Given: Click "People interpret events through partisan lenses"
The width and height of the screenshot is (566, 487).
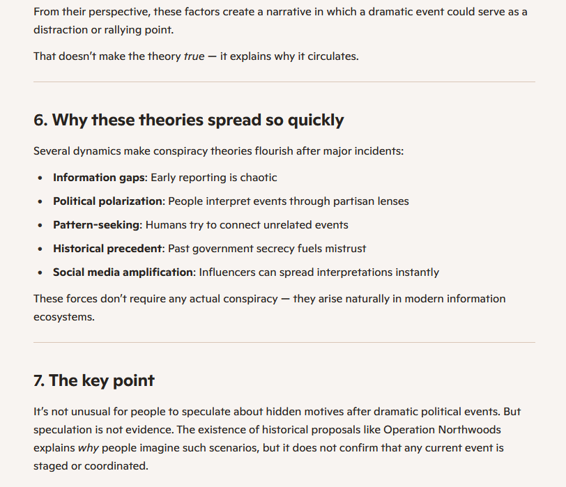Looking at the screenshot, I should 289,201.
